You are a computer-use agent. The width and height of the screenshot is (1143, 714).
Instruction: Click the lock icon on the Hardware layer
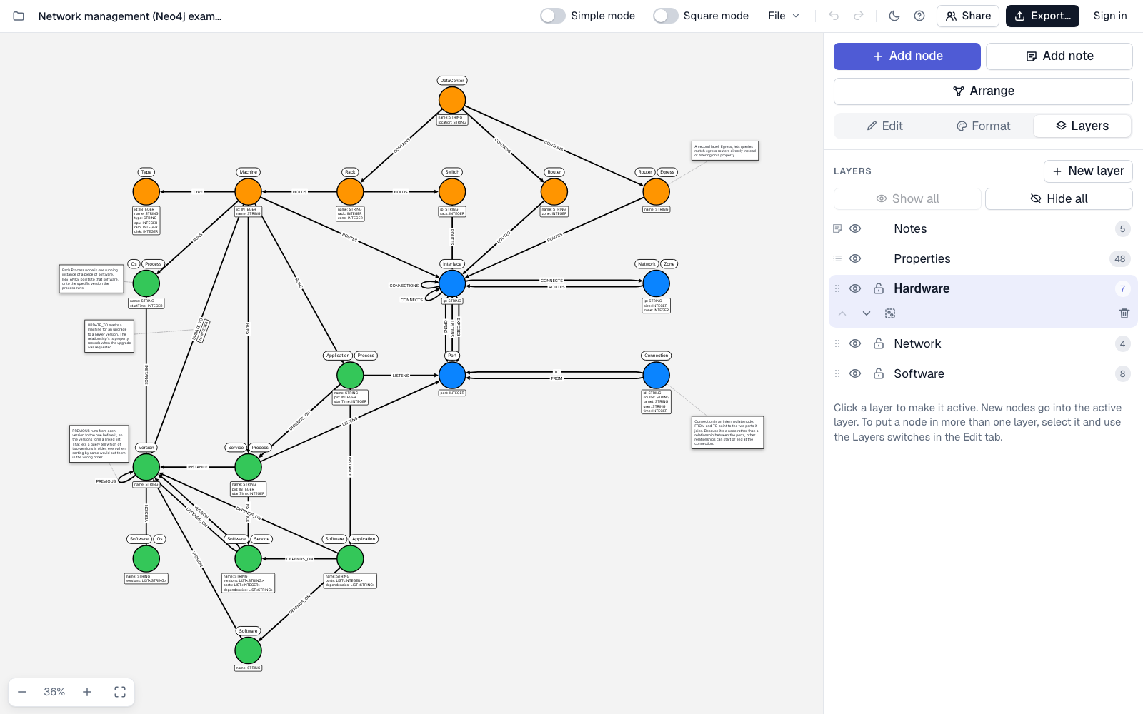(x=879, y=288)
